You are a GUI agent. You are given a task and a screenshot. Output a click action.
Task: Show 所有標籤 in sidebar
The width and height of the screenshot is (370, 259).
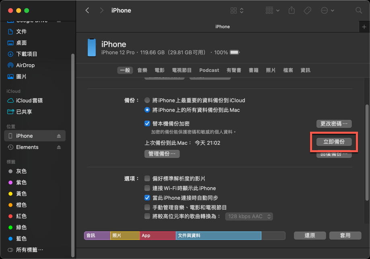[29, 250]
